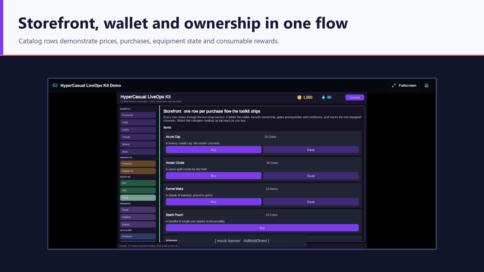Select the highlighted Shop tab
The width and height of the screenshot is (484, 272).
(138, 197)
